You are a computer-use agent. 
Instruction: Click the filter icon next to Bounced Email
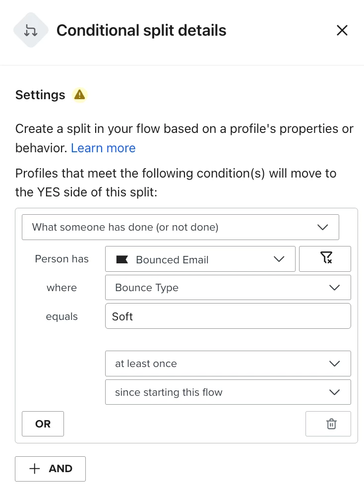[325, 259]
